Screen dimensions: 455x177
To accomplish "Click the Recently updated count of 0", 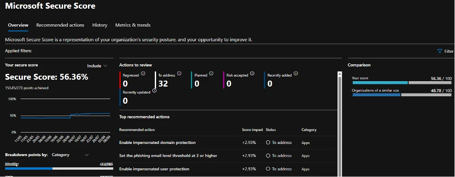I will pos(125,101).
